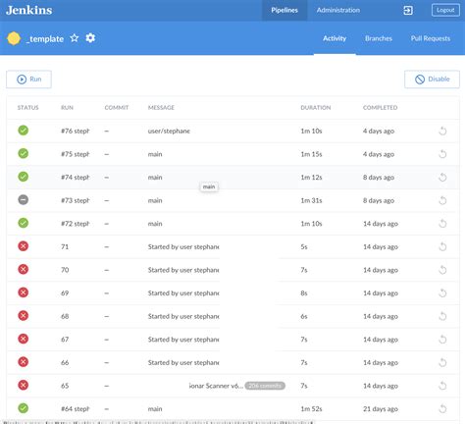Screen dimensions: 465x424
Task: Open the Administration tab
Action: point(338,10)
